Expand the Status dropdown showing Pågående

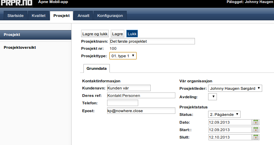tap(224, 115)
